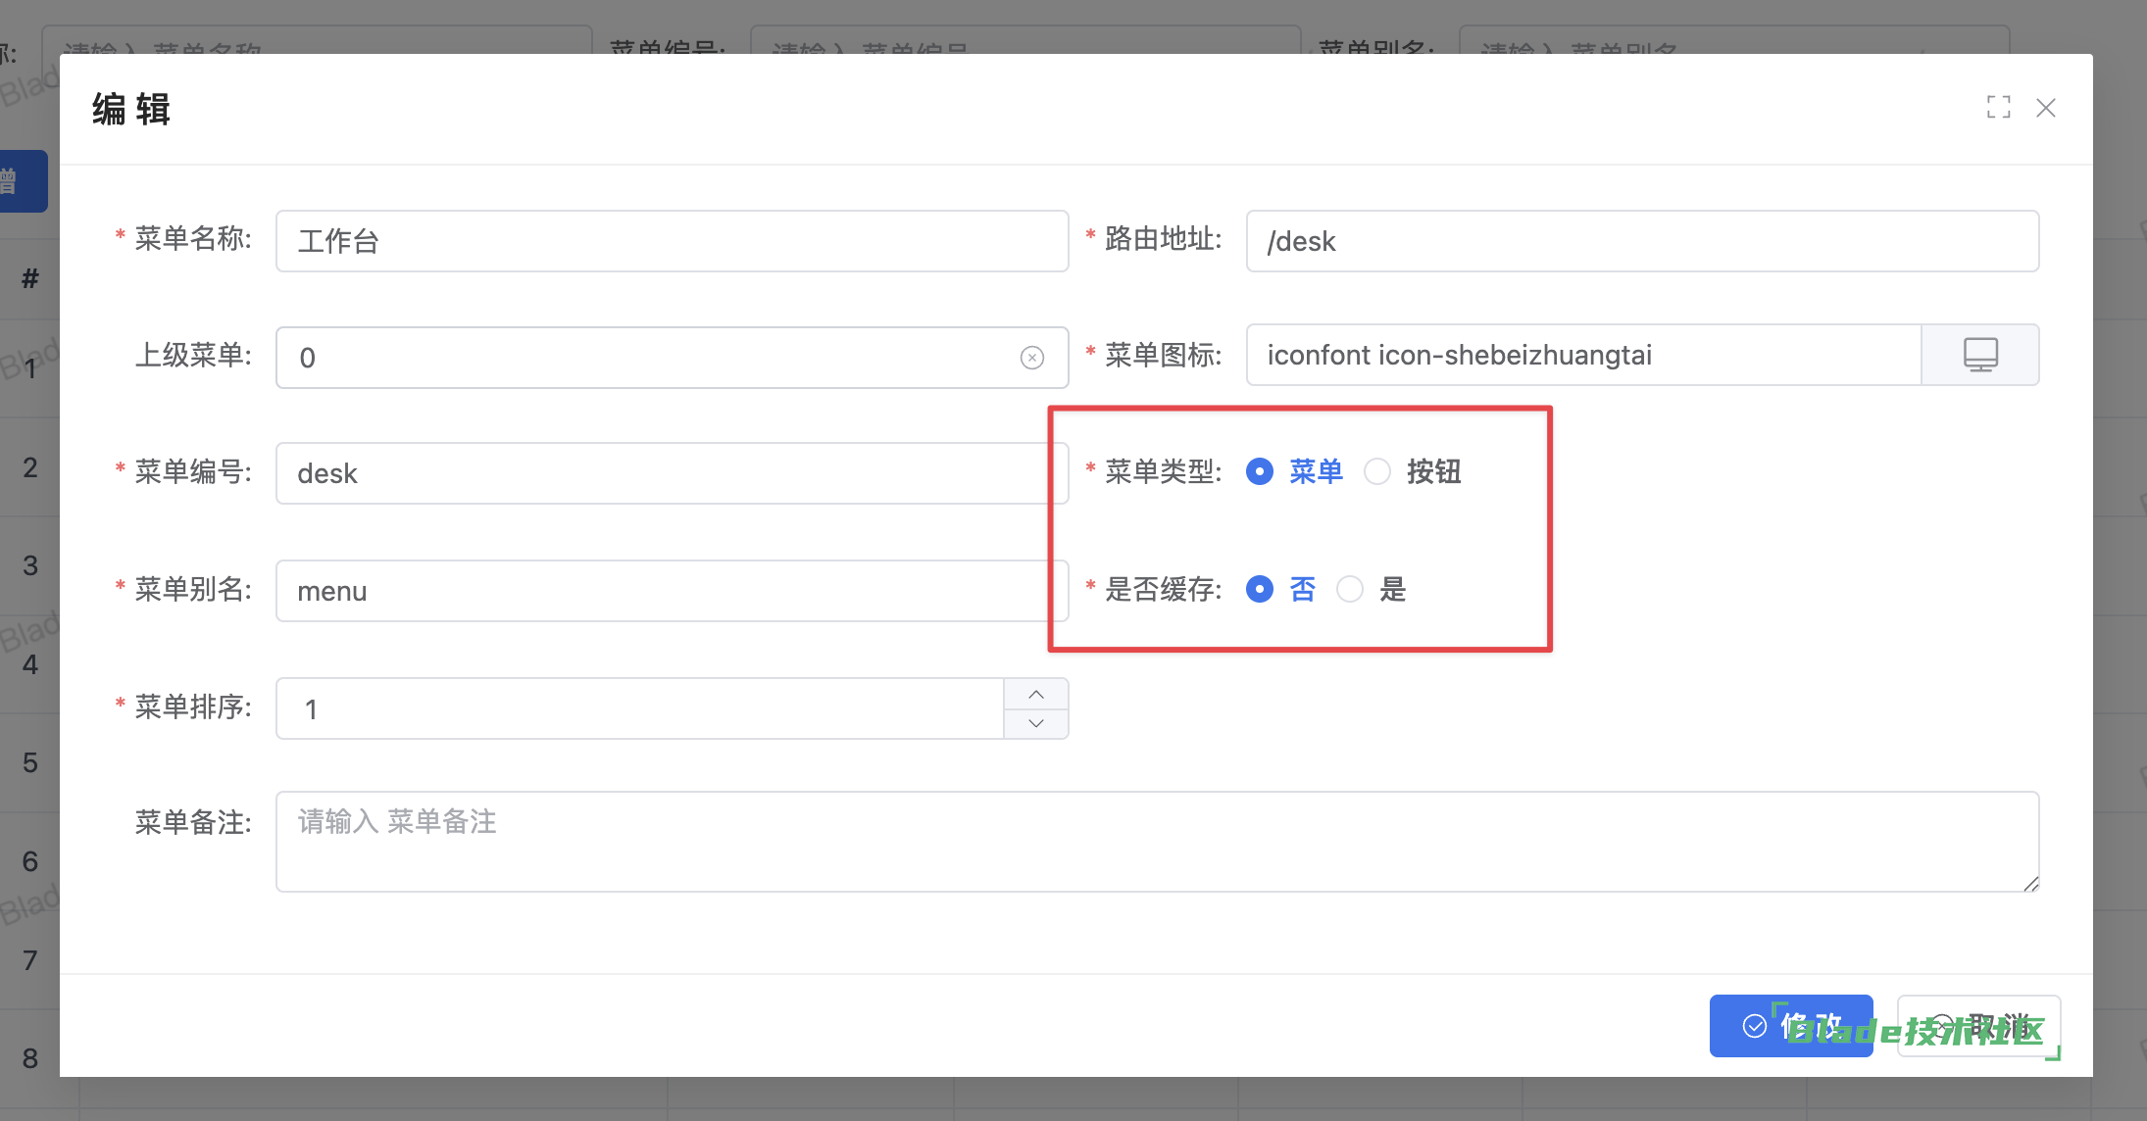Clear the 上级菜单 field value
The image size is (2147, 1121).
coord(1031,358)
